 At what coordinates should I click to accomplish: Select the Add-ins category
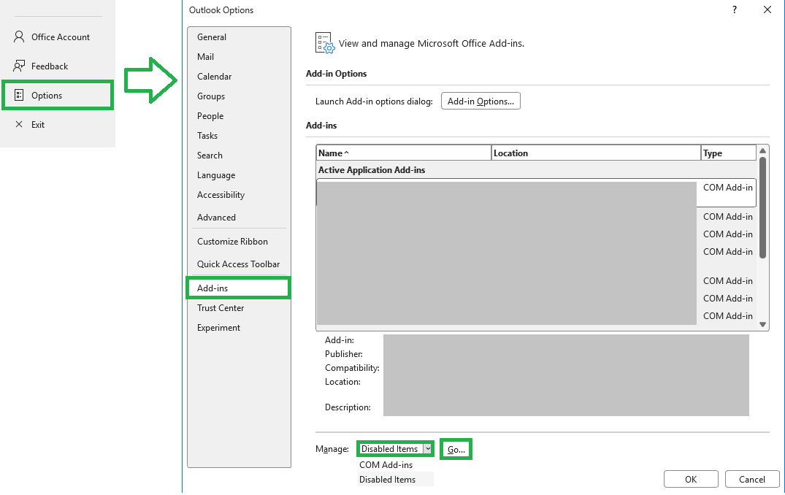tap(238, 288)
